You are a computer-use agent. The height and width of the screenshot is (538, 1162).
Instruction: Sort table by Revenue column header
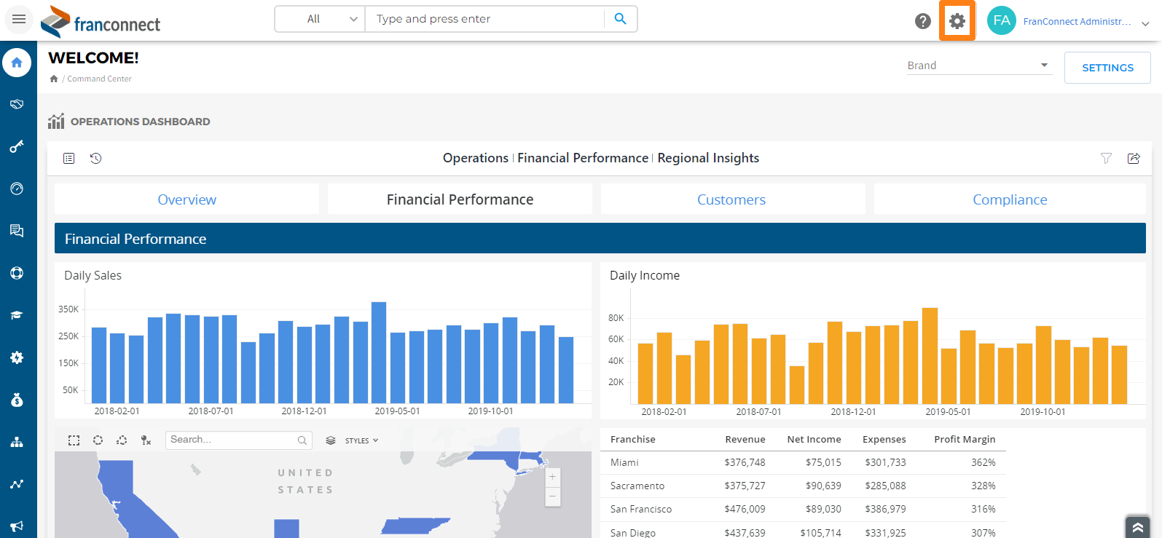pyautogui.click(x=745, y=439)
